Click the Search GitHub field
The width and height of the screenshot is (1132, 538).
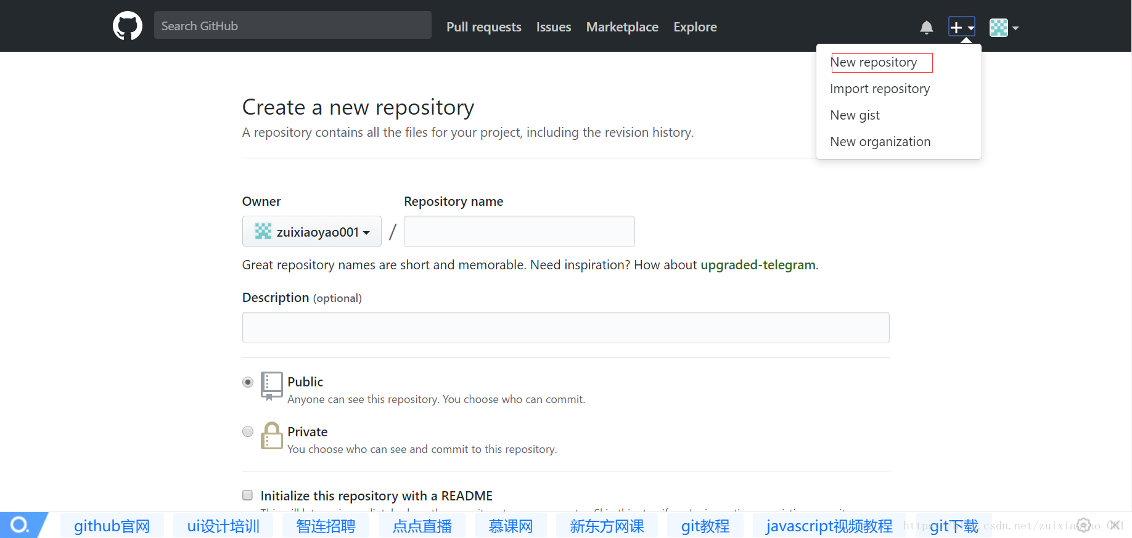293,25
